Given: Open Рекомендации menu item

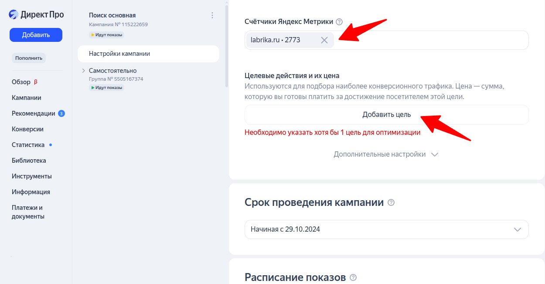Looking at the screenshot, I should tap(34, 113).
